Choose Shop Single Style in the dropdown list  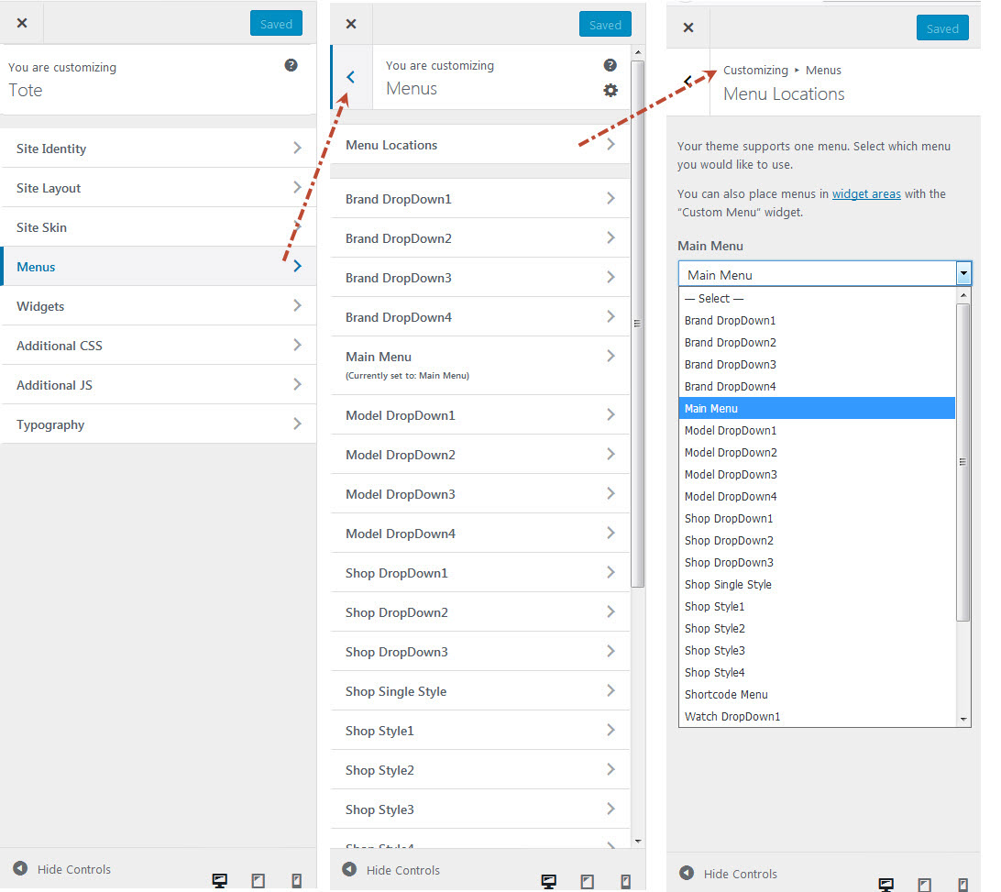click(817, 584)
